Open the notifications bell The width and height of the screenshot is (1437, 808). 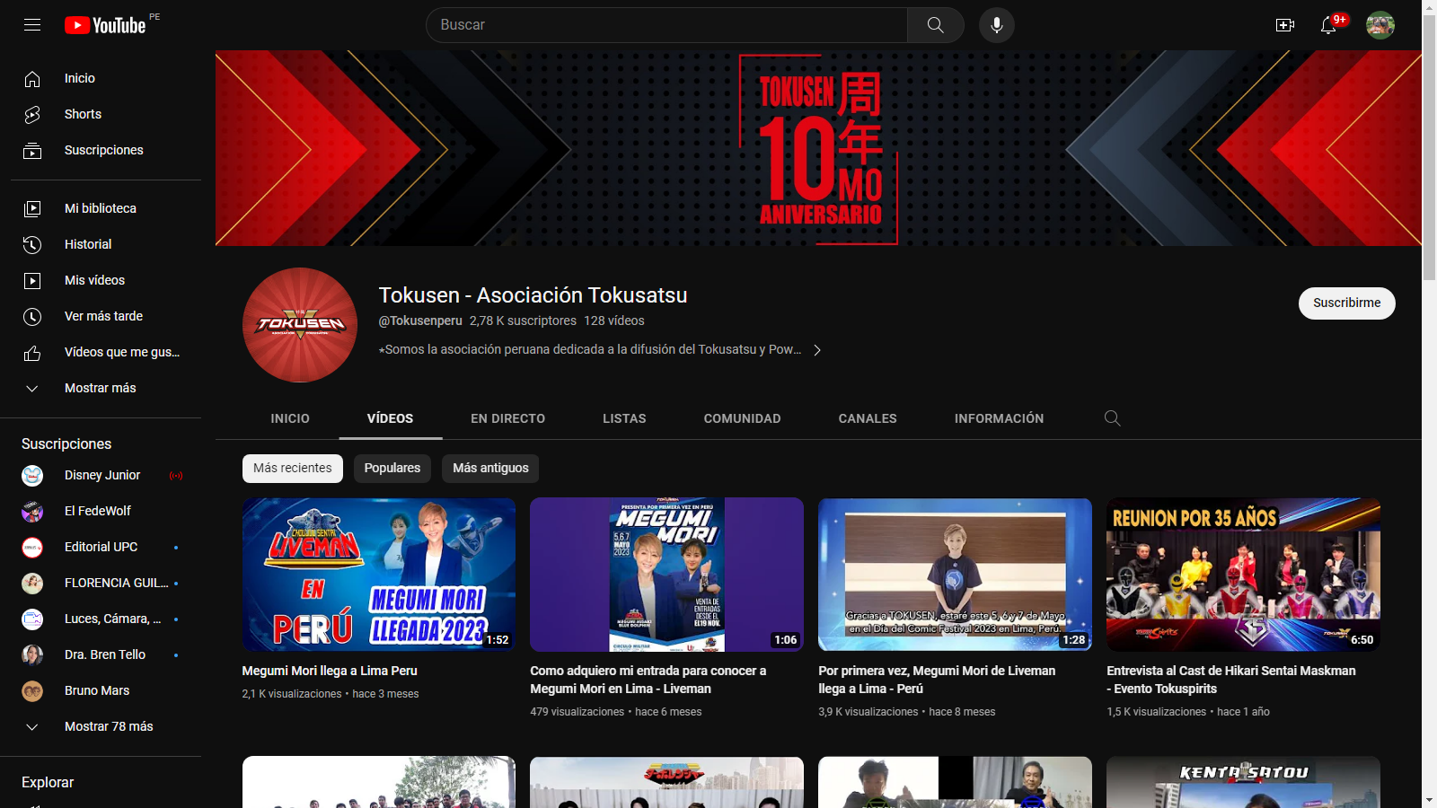[1328, 25]
